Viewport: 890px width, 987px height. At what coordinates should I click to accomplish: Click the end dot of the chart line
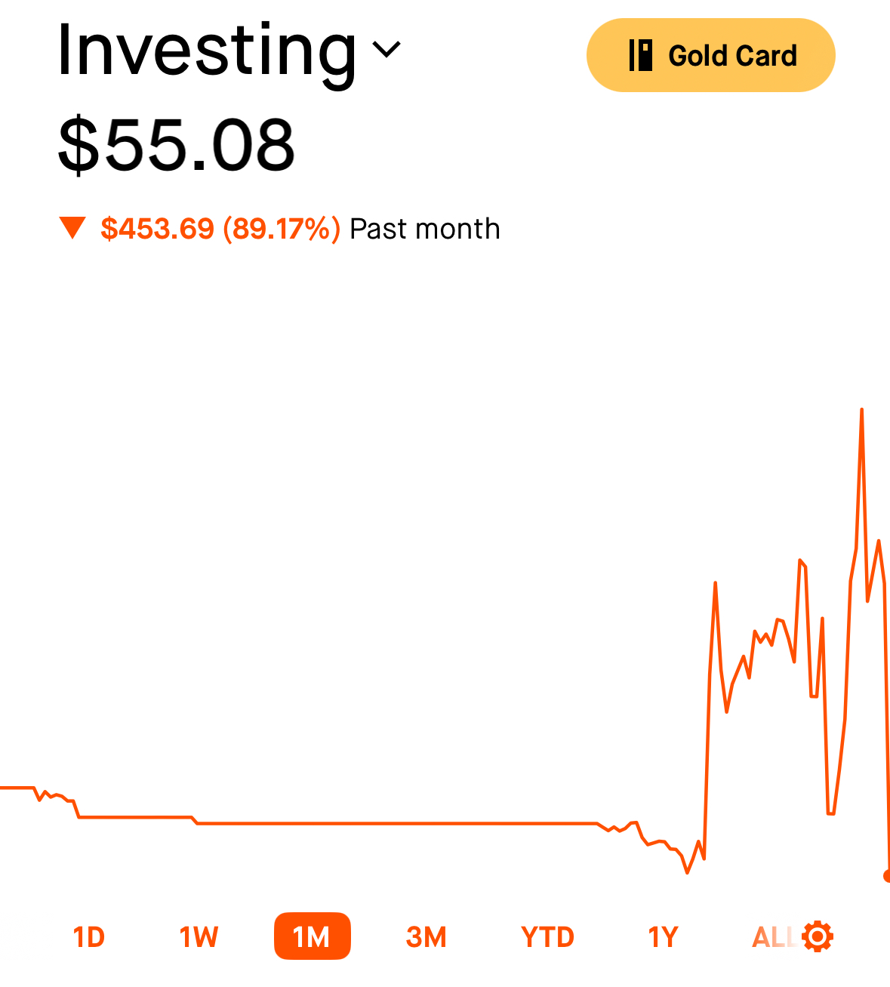point(888,876)
